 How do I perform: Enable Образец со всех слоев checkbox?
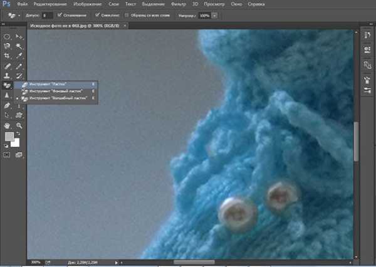[x=127, y=15]
